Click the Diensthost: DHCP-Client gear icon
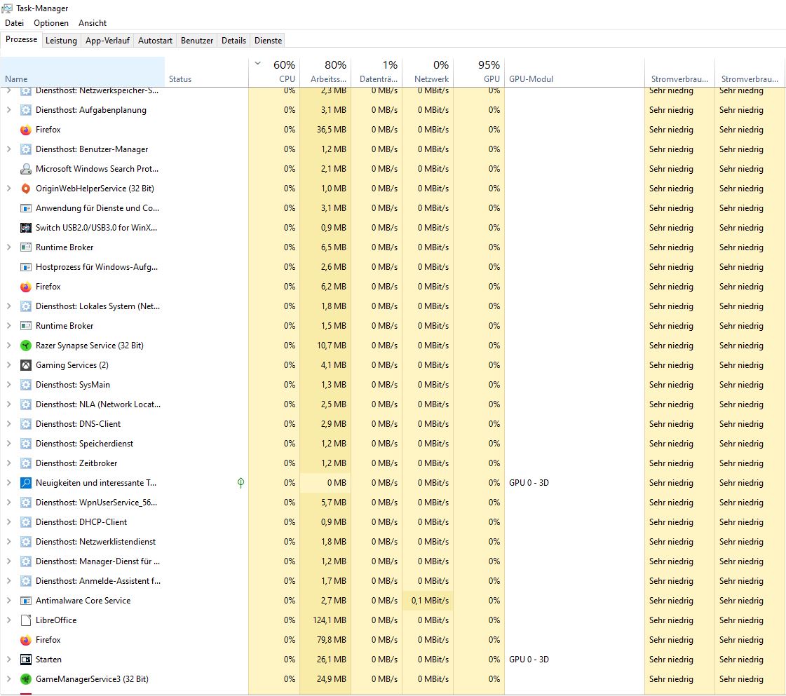Screen dimensions: 786x696 point(25,522)
